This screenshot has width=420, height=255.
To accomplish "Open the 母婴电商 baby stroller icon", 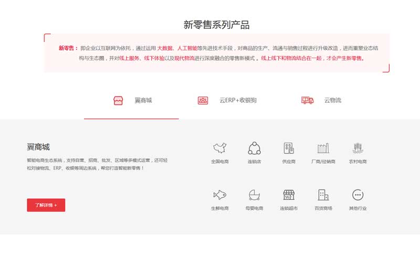I will tap(254, 195).
